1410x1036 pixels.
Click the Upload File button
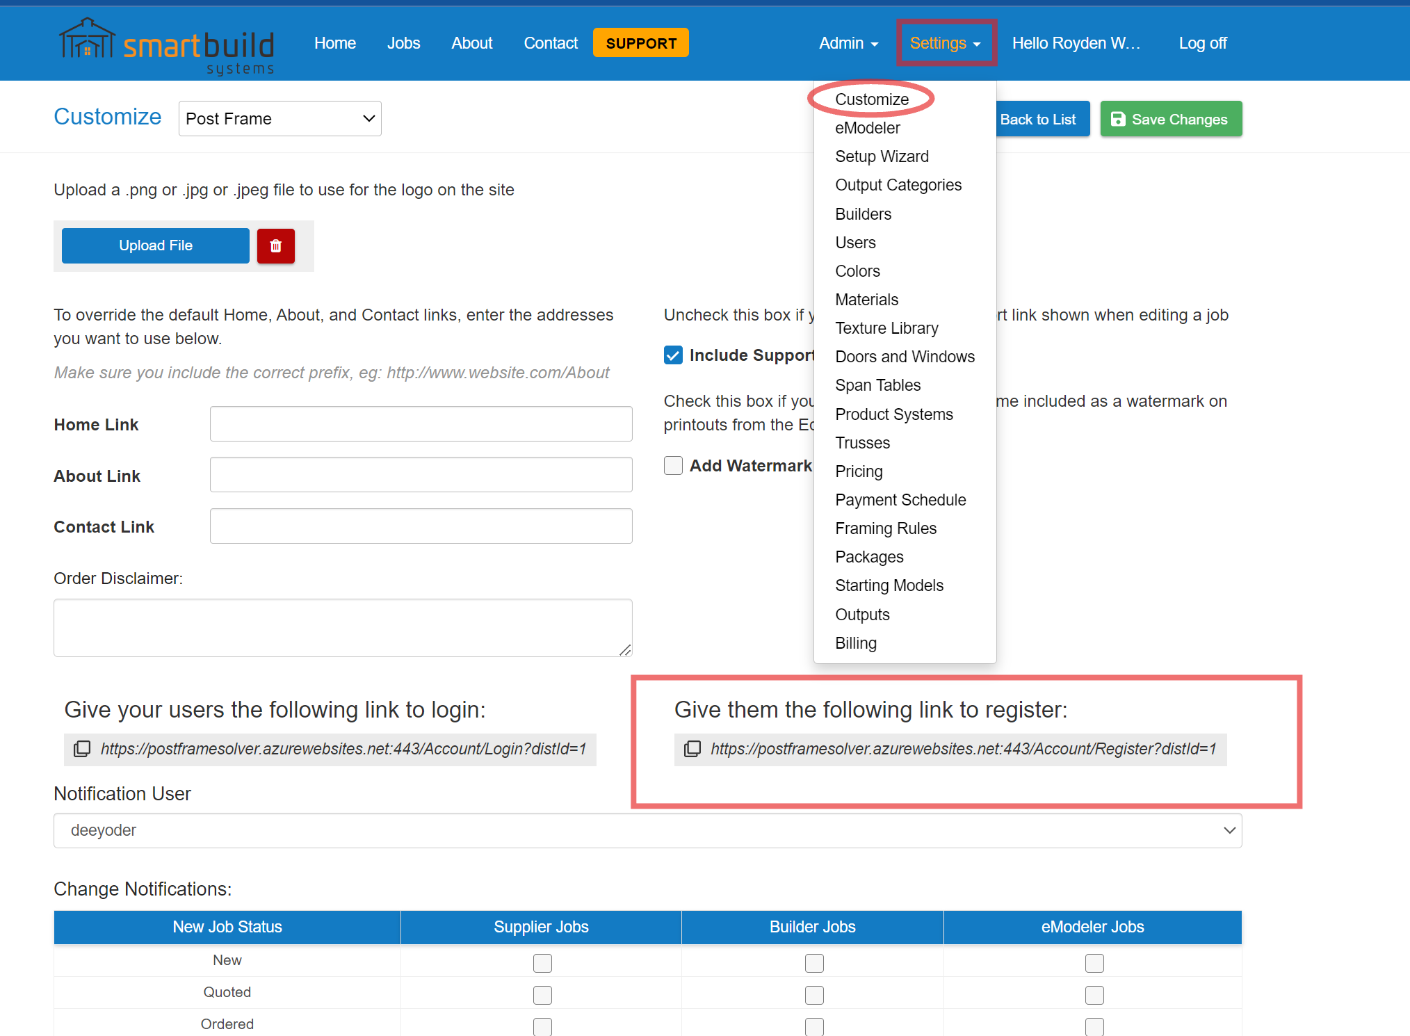[156, 245]
